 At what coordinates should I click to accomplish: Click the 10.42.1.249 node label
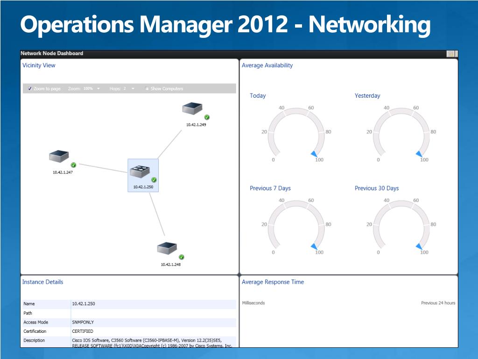point(196,125)
